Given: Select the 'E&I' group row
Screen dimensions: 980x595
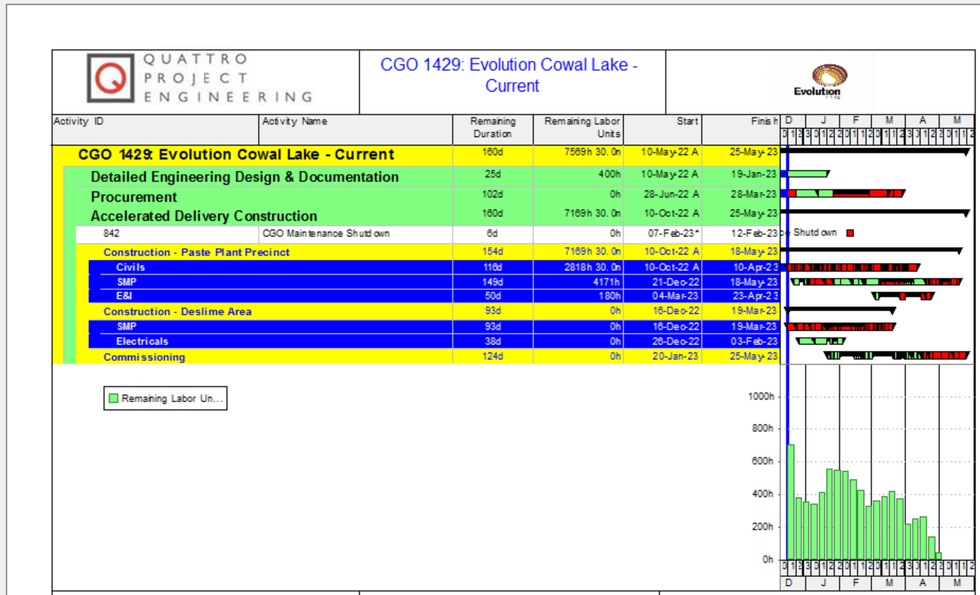Looking at the screenshot, I should pyautogui.click(x=434, y=296).
